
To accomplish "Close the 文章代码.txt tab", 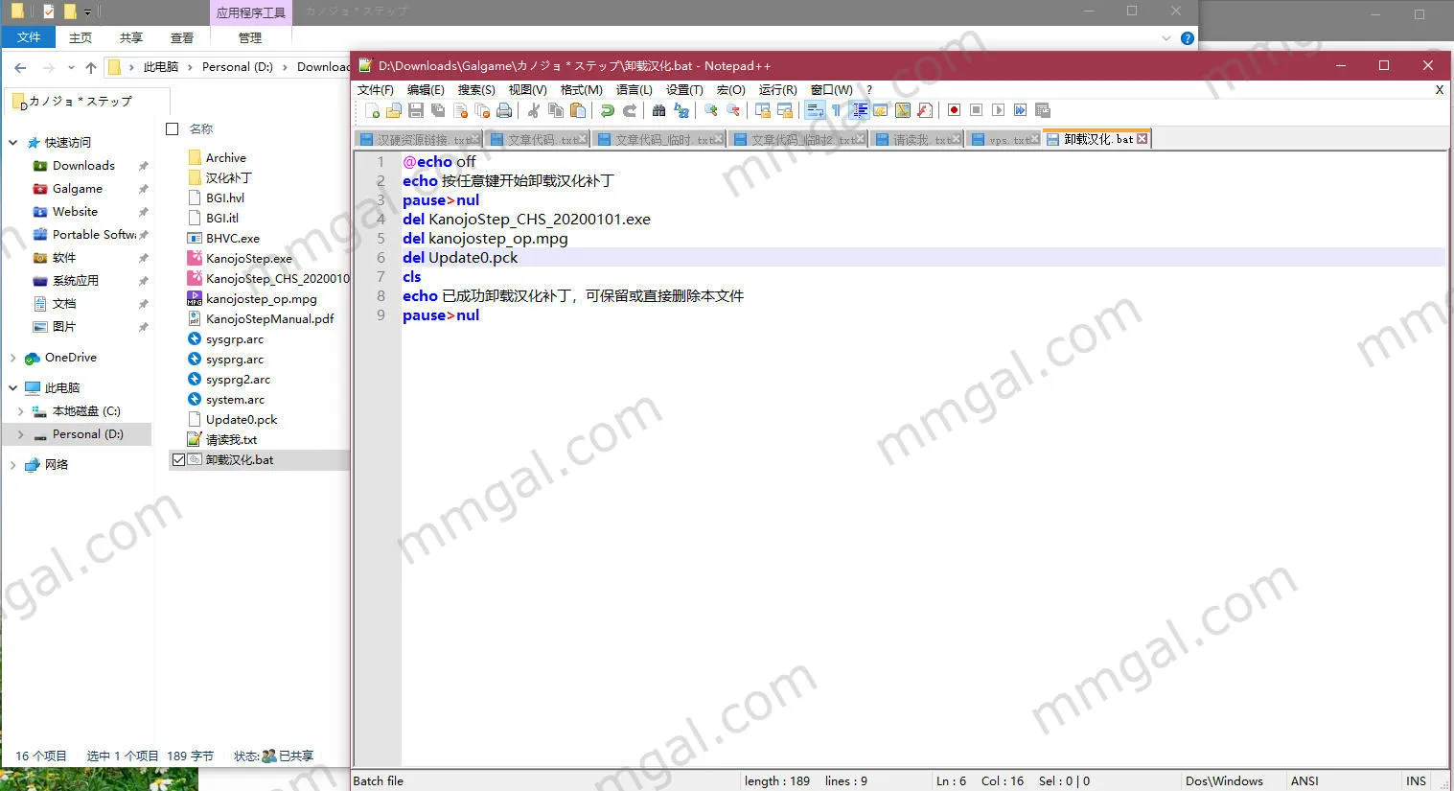I will (584, 140).
